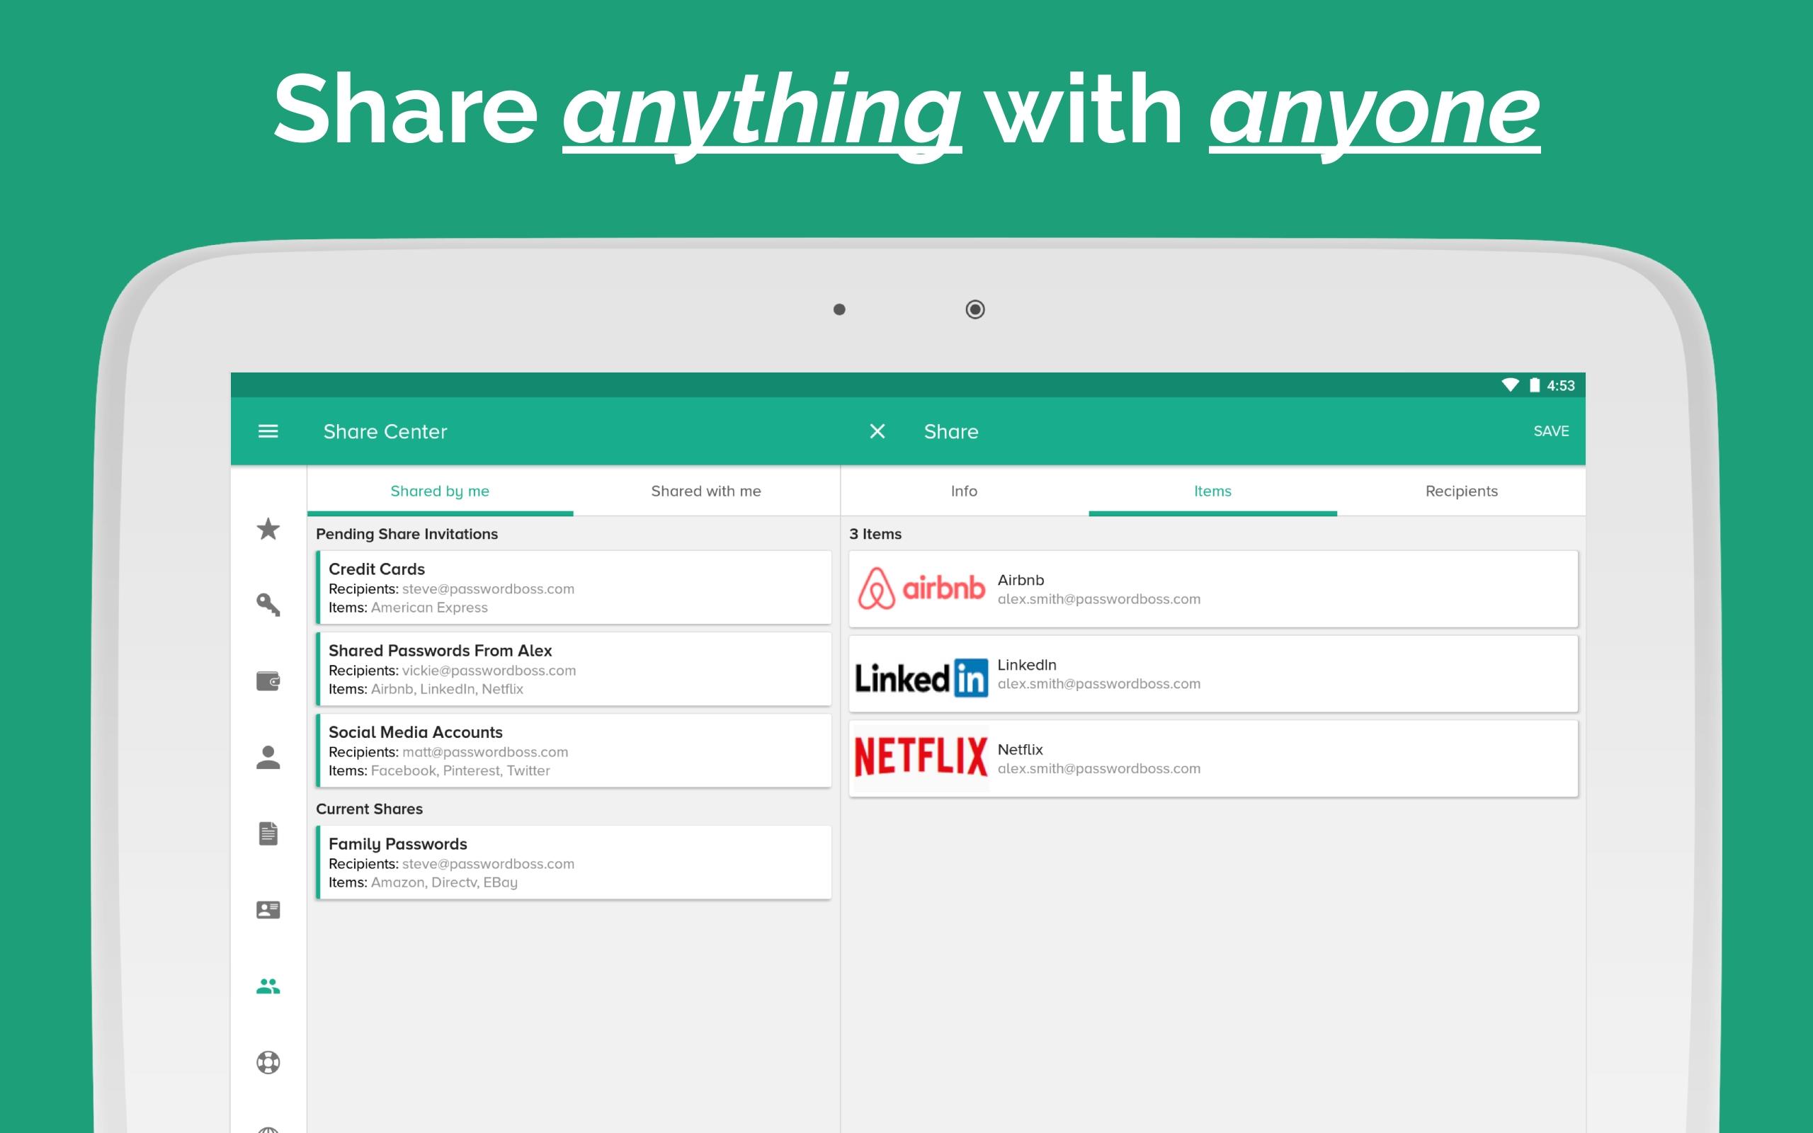
Task: Open the Digital Wallet sidebar icon
Action: coord(268,681)
